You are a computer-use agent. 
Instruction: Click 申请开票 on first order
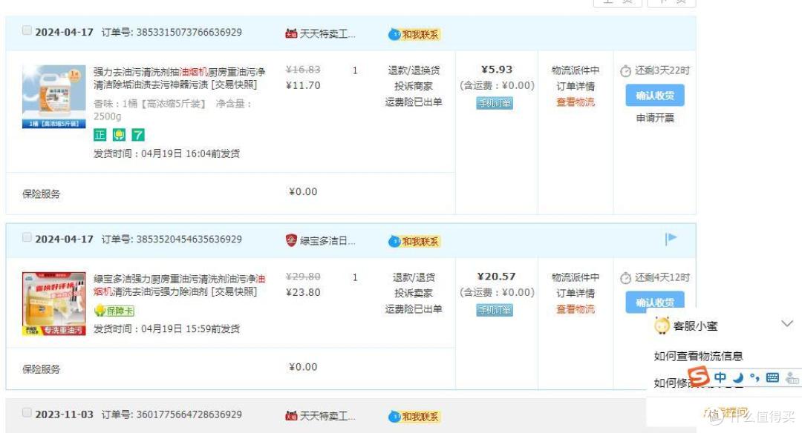point(655,118)
